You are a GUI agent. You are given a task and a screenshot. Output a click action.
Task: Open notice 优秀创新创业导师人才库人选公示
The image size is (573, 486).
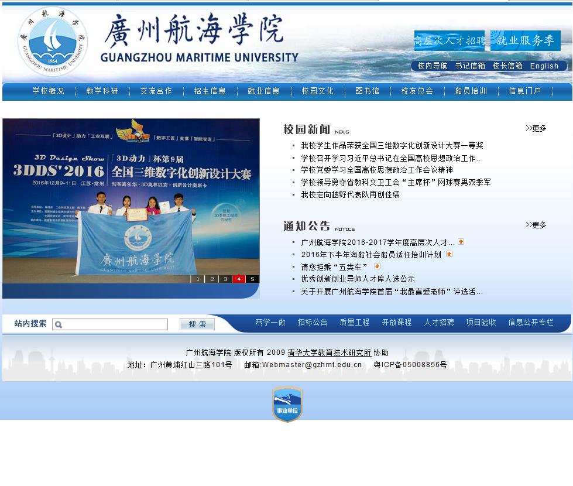[x=358, y=279]
